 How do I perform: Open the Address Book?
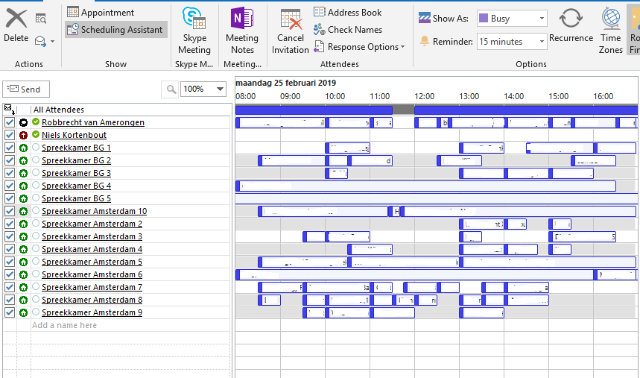coord(347,12)
